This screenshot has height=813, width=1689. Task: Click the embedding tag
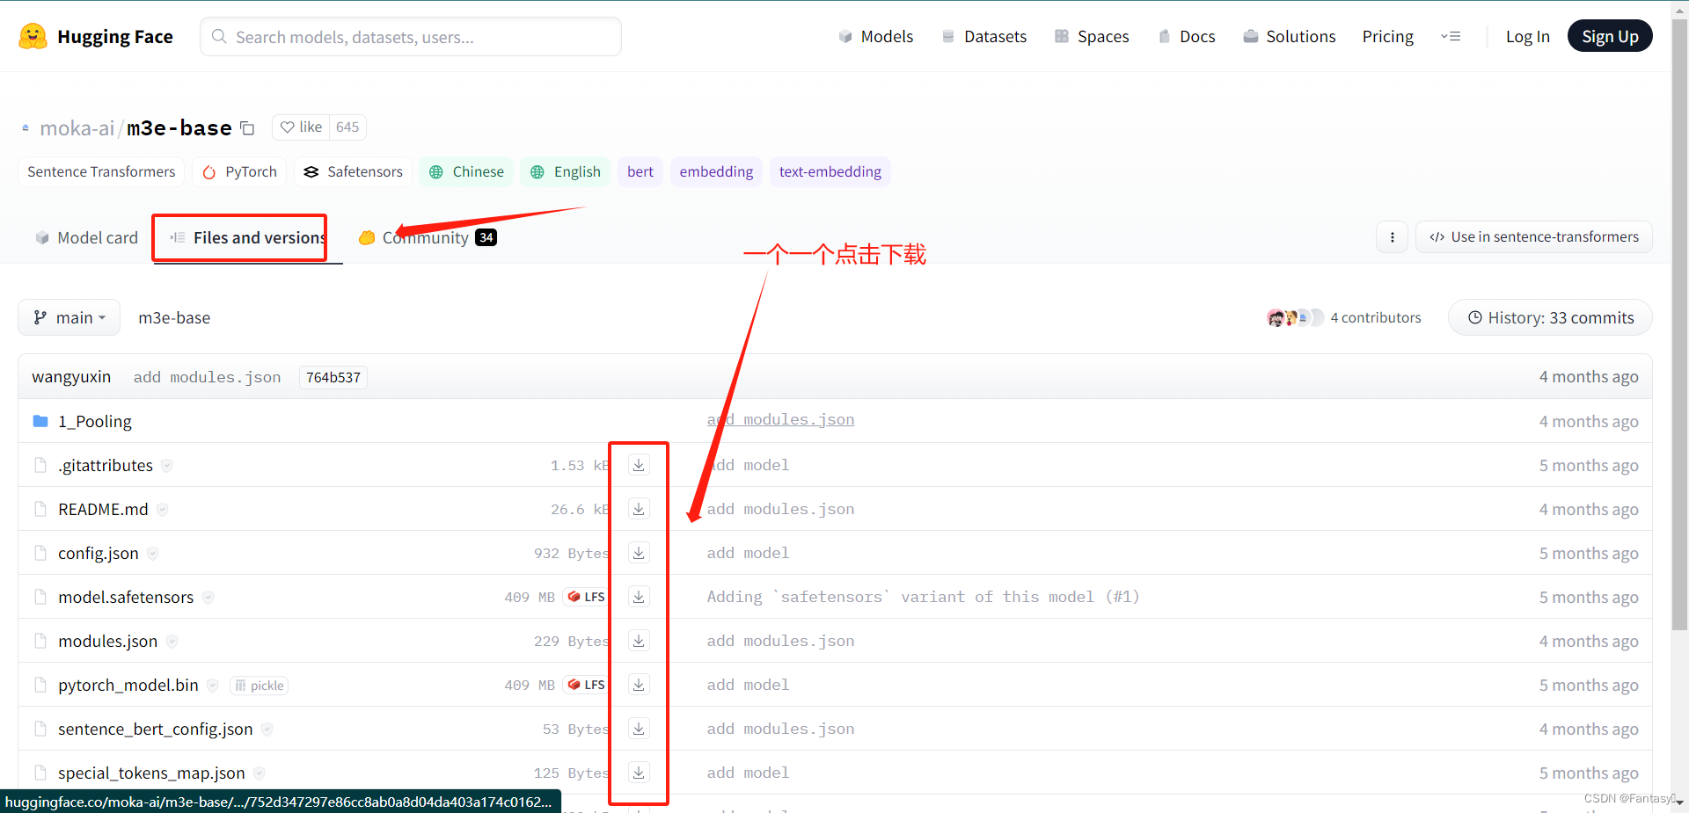coord(716,172)
